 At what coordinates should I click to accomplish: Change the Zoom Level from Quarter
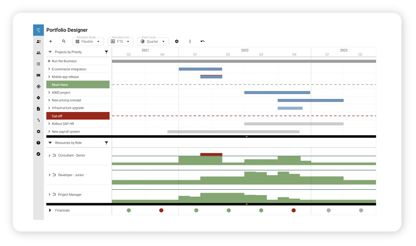pos(153,41)
